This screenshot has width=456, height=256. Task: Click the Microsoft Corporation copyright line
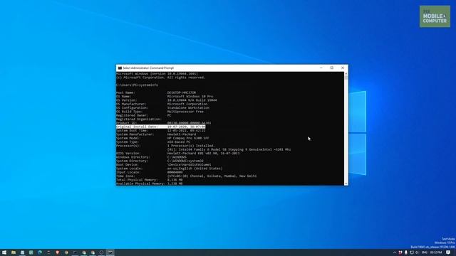pyautogui.click(x=160, y=78)
